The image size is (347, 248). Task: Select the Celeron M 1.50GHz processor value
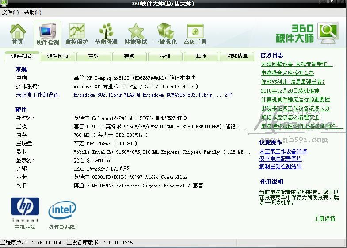click(x=130, y=118)
